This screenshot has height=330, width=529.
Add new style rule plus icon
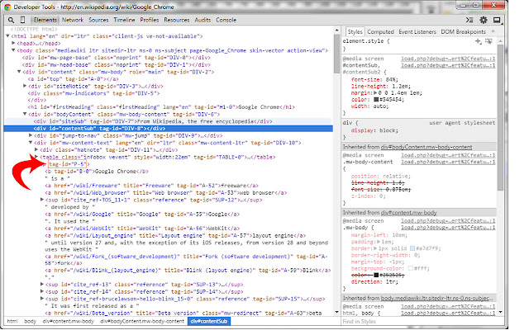point(478,41)
